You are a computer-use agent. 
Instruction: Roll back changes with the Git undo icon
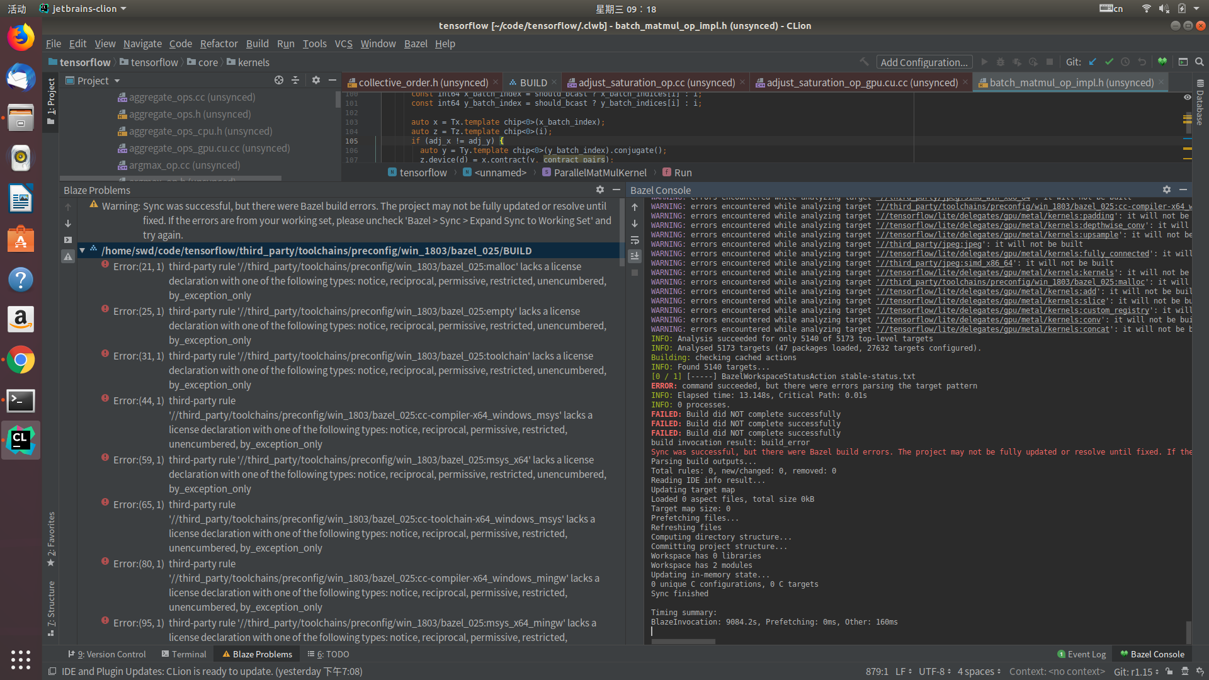(x=1142, y=62)
